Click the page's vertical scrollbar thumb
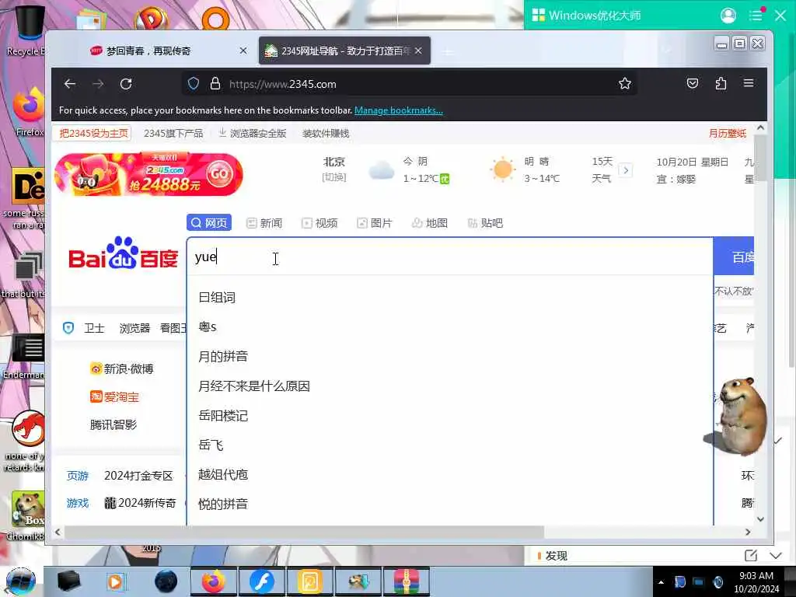Image resolution: width=796 pixels, height=597 pixels. coord(760,157)
